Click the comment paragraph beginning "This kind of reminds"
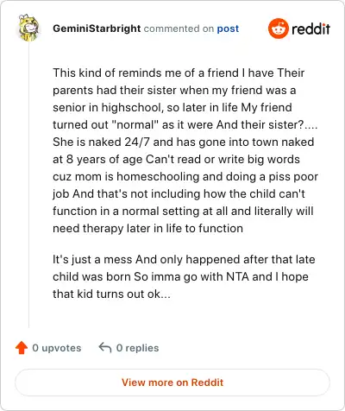This screenshot has width=345, height=411. 185,150
